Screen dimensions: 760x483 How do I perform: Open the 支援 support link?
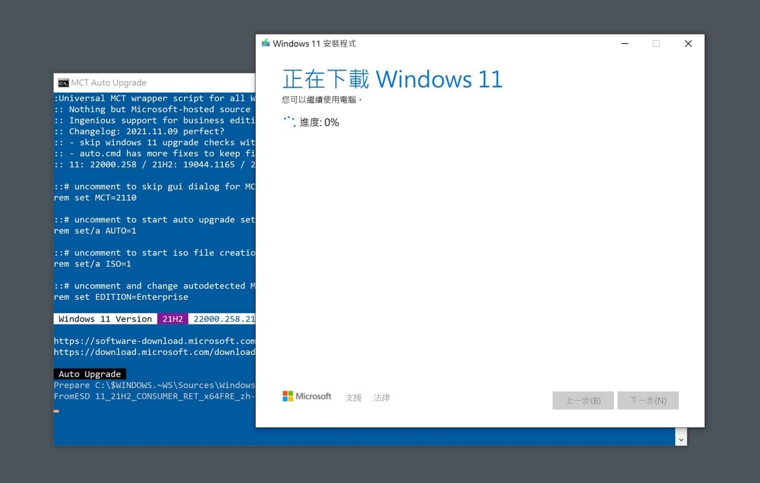(354, 398)
